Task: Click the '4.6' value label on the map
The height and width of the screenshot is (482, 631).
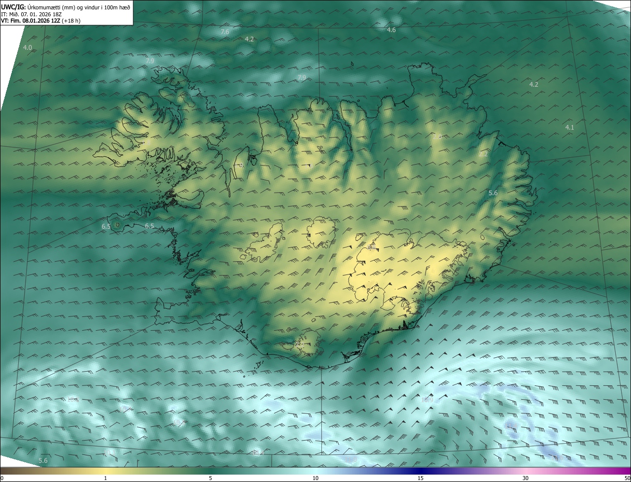Action: pyautogui.click(x=391, y=30)
